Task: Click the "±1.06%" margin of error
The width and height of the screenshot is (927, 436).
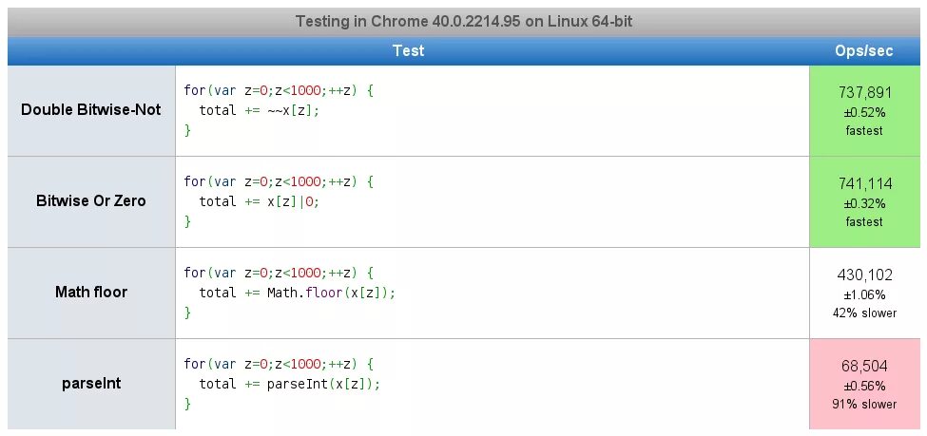Action: point(864,294)
